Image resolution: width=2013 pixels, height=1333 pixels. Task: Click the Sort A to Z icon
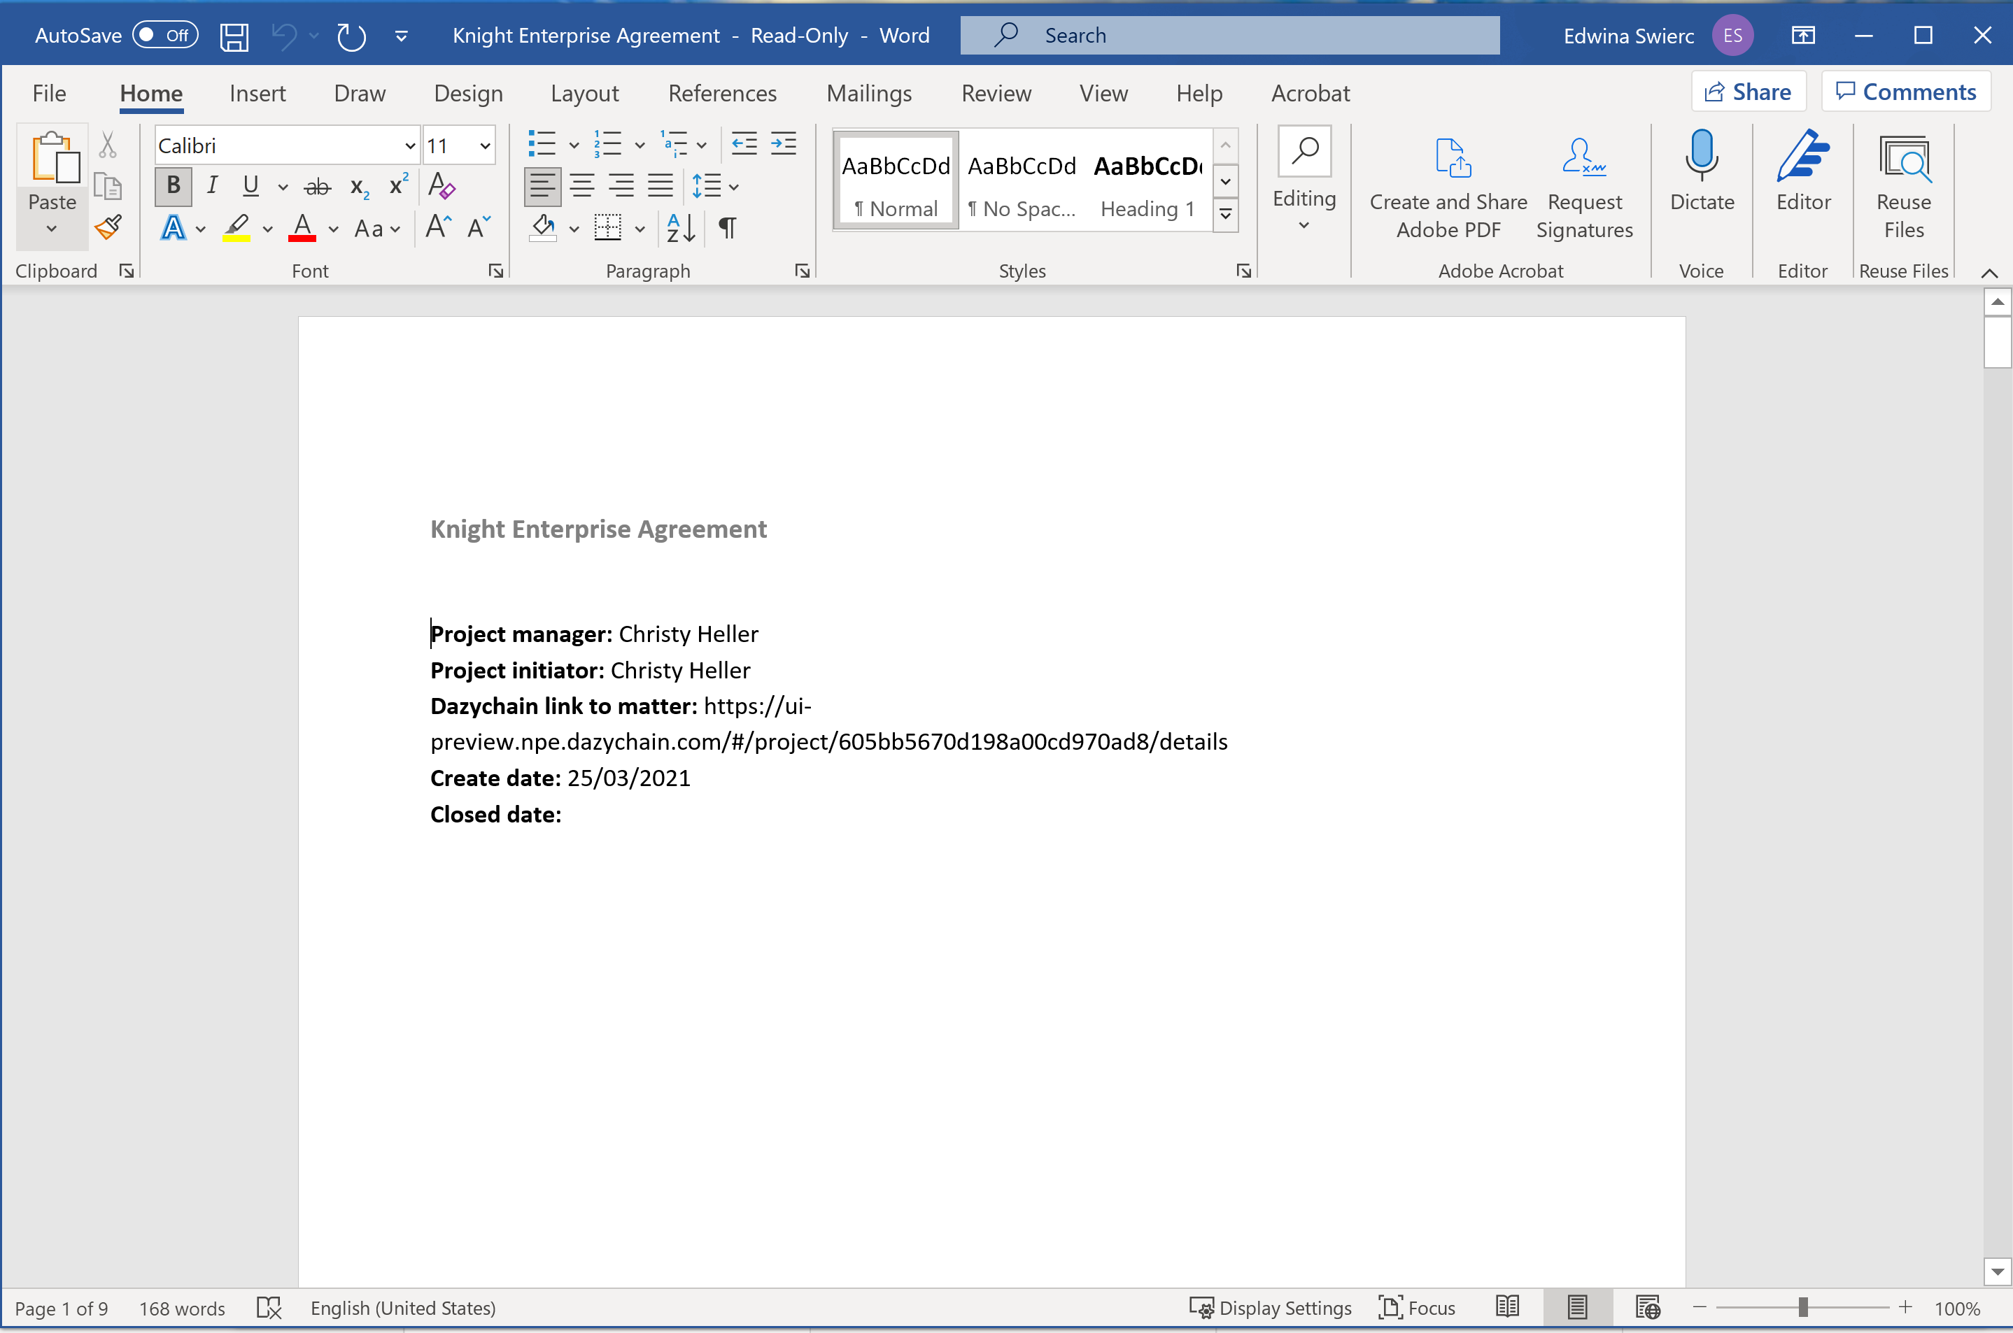(x=681, y=228)
